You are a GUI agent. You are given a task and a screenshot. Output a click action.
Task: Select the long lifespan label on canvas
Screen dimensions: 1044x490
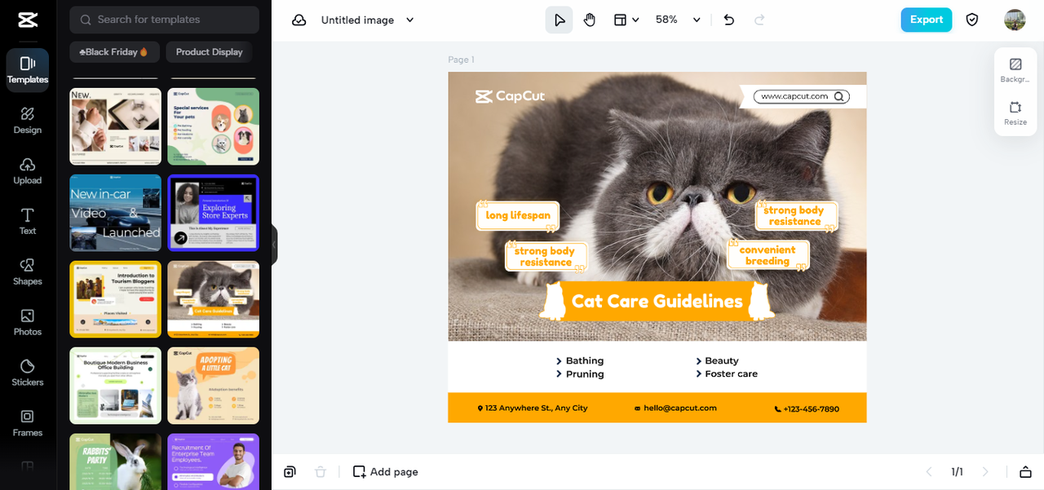[x=518, y=215]
